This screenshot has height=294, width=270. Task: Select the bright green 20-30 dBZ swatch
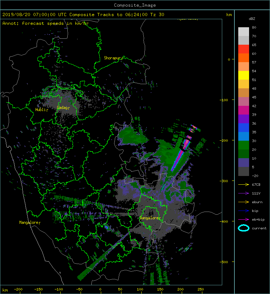tap(243, 145)
